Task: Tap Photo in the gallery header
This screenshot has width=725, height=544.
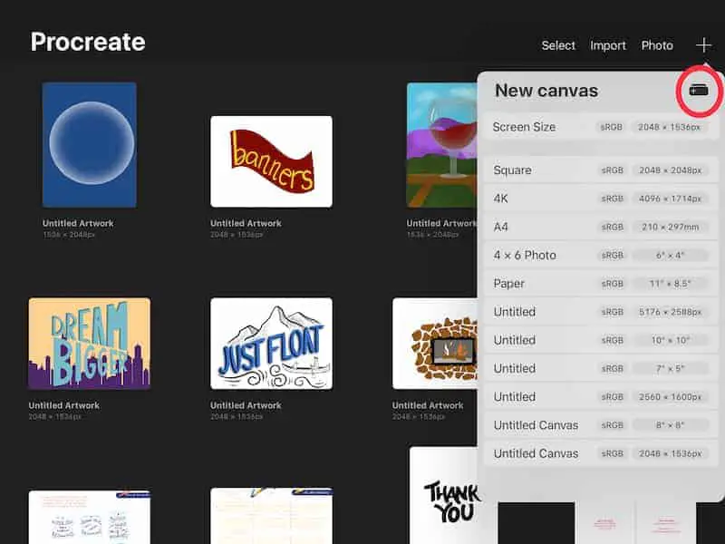Action: click(x=657, y=45)
